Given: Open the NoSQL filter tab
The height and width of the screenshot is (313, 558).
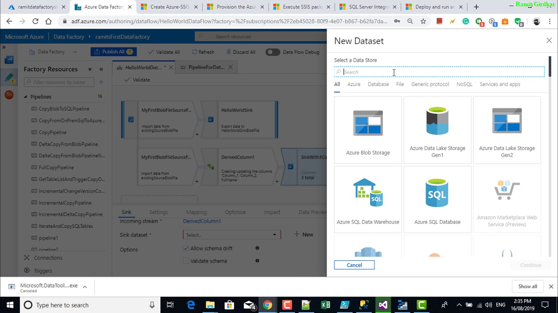Looking at the screenshot, I should pos(464,84).
